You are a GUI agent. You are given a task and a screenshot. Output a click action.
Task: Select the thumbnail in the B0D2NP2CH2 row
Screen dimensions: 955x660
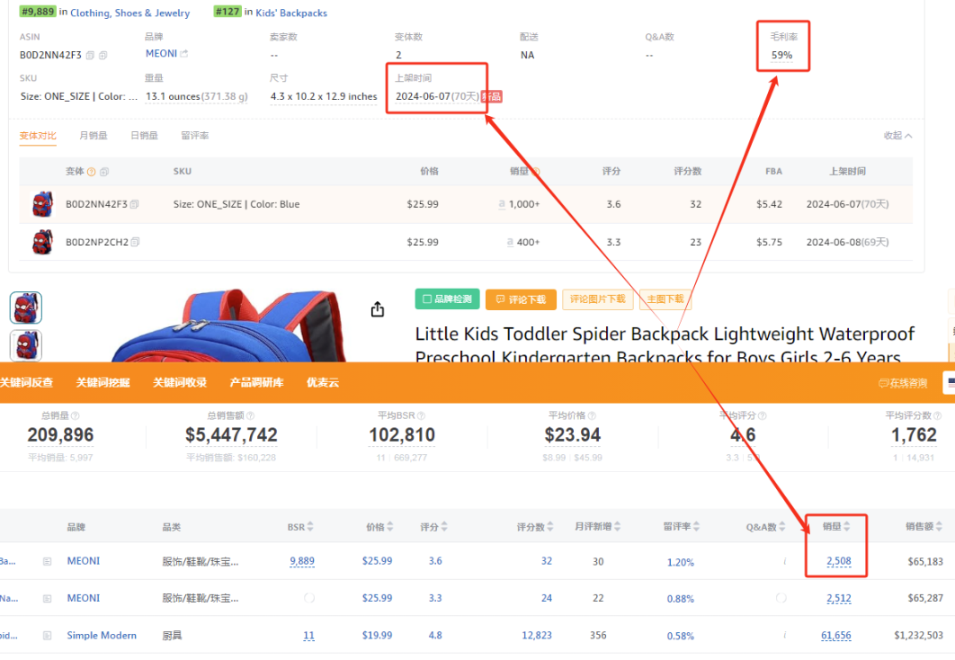[x=42, y=242]
